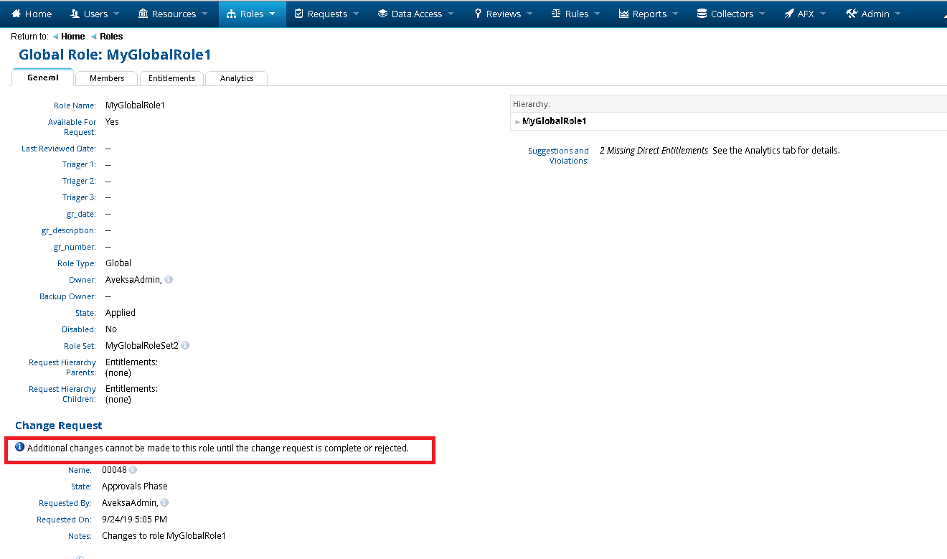The width and height of the screenshot is (947, 559).
Task: Click Home breadcrumb link
Action: click(x=73, y=37)
